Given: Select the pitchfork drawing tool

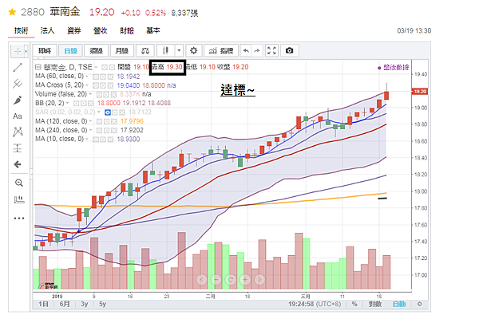Looking at the screenshot, I should (x=18, y=83).
